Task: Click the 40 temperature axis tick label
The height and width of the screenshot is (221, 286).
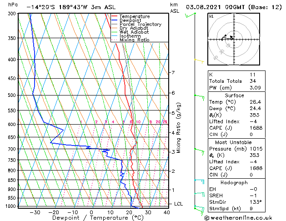Action: 167,212
